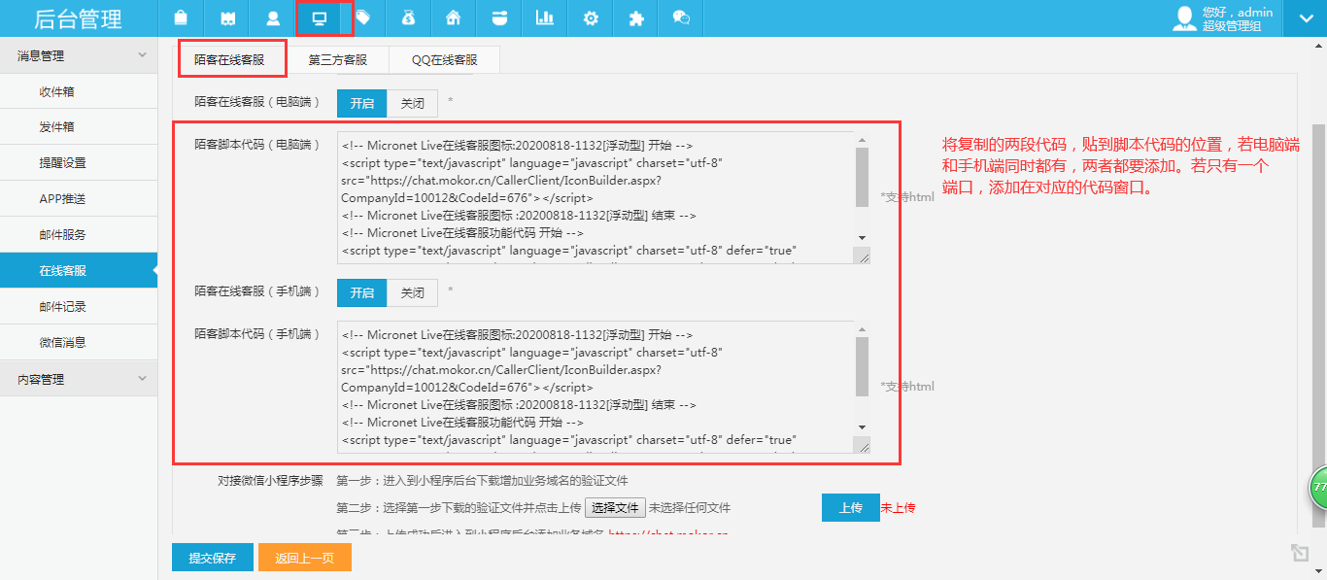Click the 手机端 script box scrollbar thumb
The width and height of the screenshot is (1327, 580).
click(862, 366)
